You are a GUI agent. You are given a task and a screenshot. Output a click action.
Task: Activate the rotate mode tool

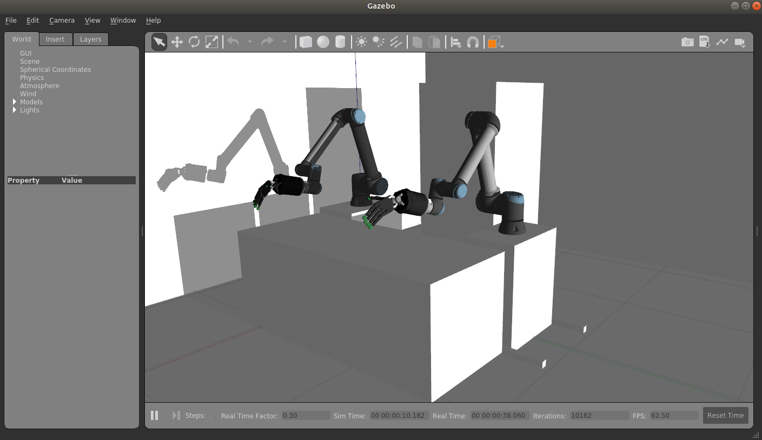(194, 42)
